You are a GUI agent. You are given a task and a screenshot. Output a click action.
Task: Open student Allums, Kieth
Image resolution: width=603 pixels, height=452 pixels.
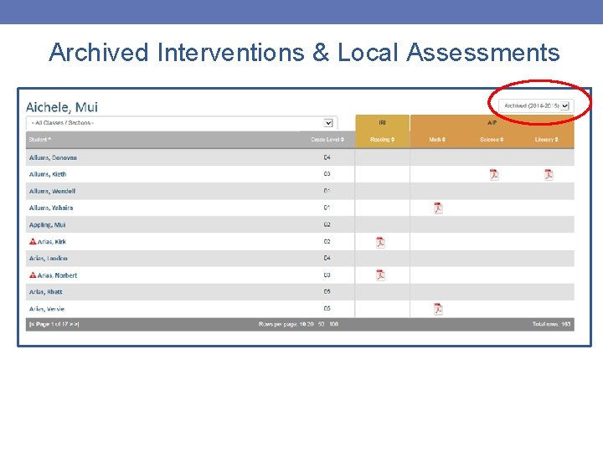48,174
